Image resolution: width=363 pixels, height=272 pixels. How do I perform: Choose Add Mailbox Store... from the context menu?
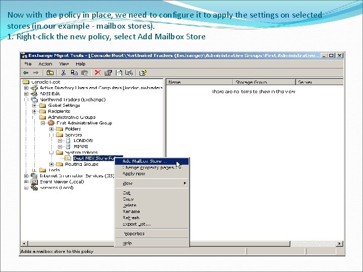[x=152, y=161]
